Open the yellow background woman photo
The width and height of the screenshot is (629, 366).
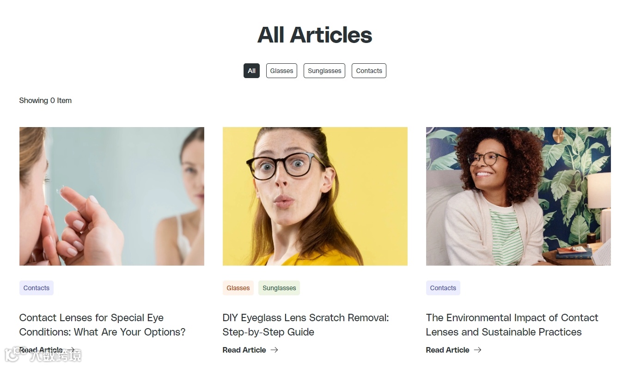(315, 196)
